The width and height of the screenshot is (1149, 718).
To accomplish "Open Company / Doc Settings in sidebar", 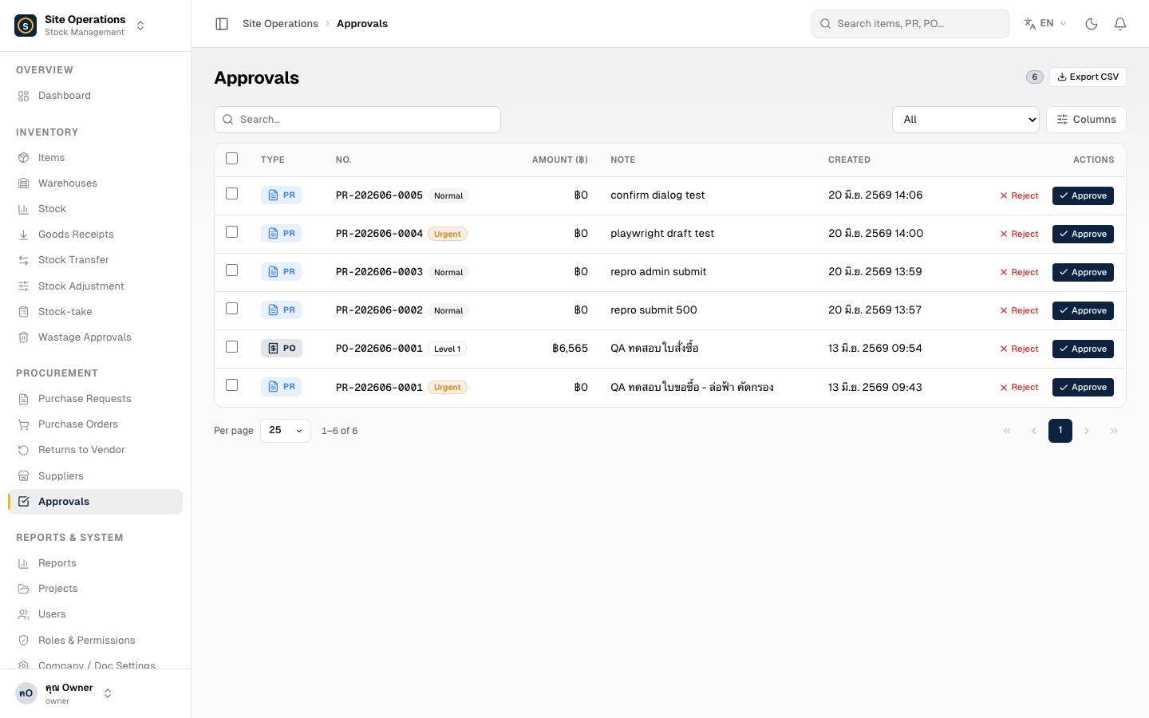I will [95, 664].
